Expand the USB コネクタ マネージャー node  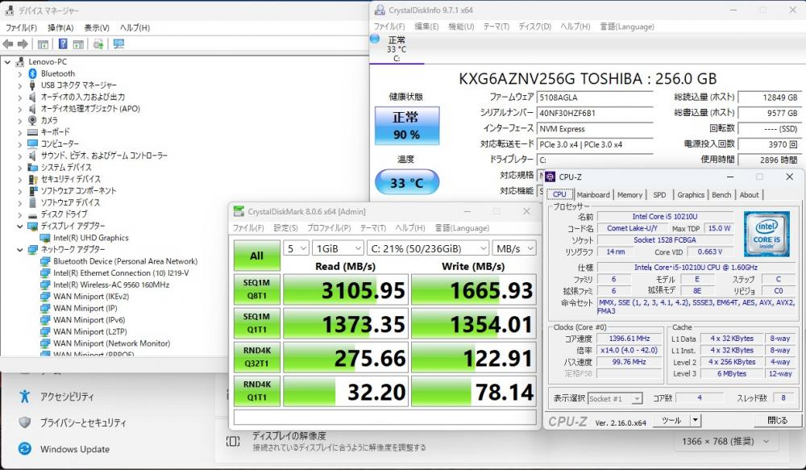pyautogui.click(x=20, y=85)
